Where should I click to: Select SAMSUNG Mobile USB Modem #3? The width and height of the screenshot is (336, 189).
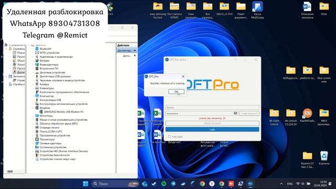(x=64, y=112)
